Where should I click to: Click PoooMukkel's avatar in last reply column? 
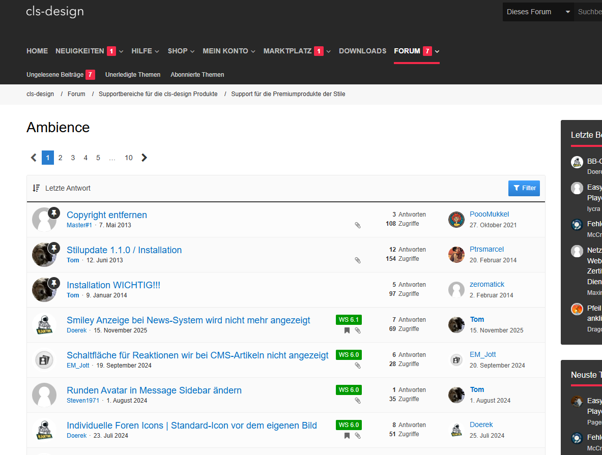point(456,220)
